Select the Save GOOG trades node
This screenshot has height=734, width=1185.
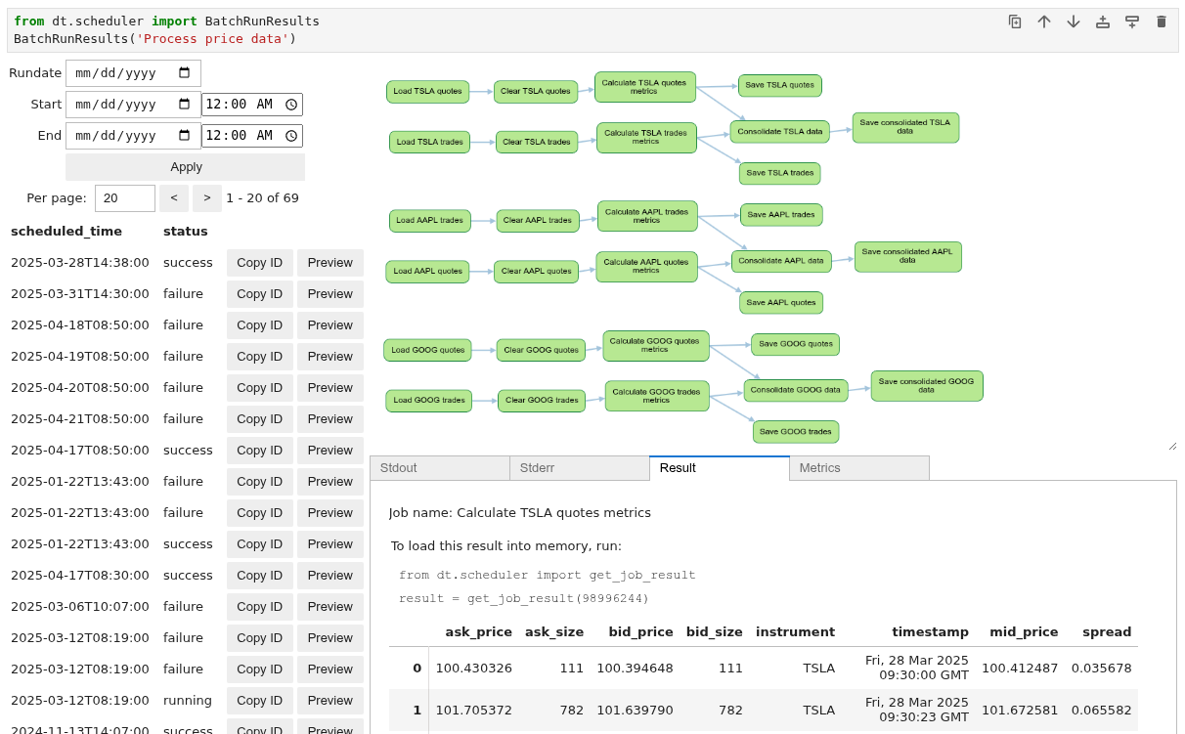click(796, 432)
